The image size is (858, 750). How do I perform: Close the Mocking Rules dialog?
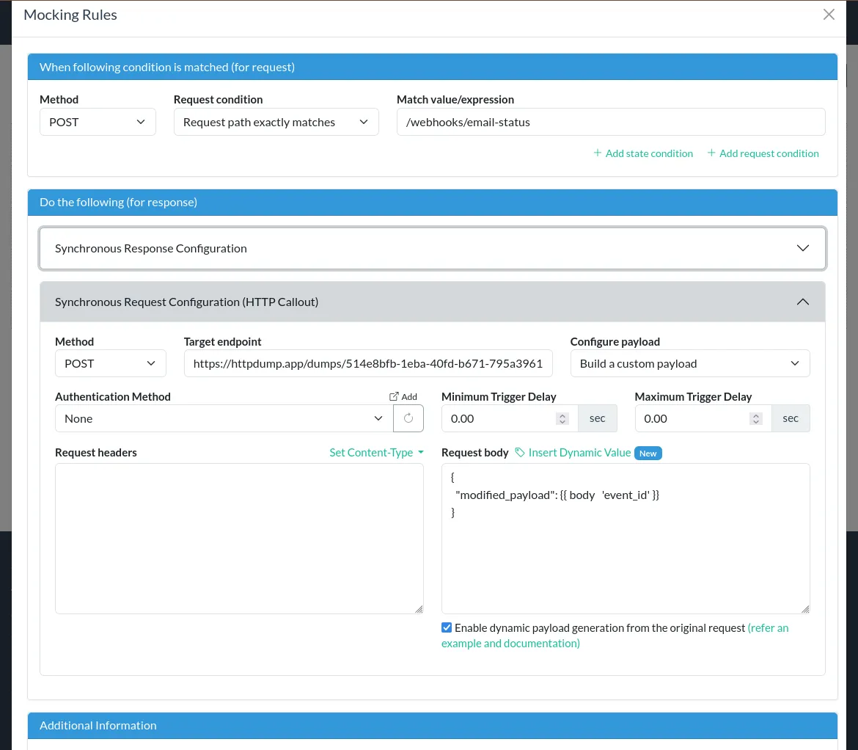829,14
